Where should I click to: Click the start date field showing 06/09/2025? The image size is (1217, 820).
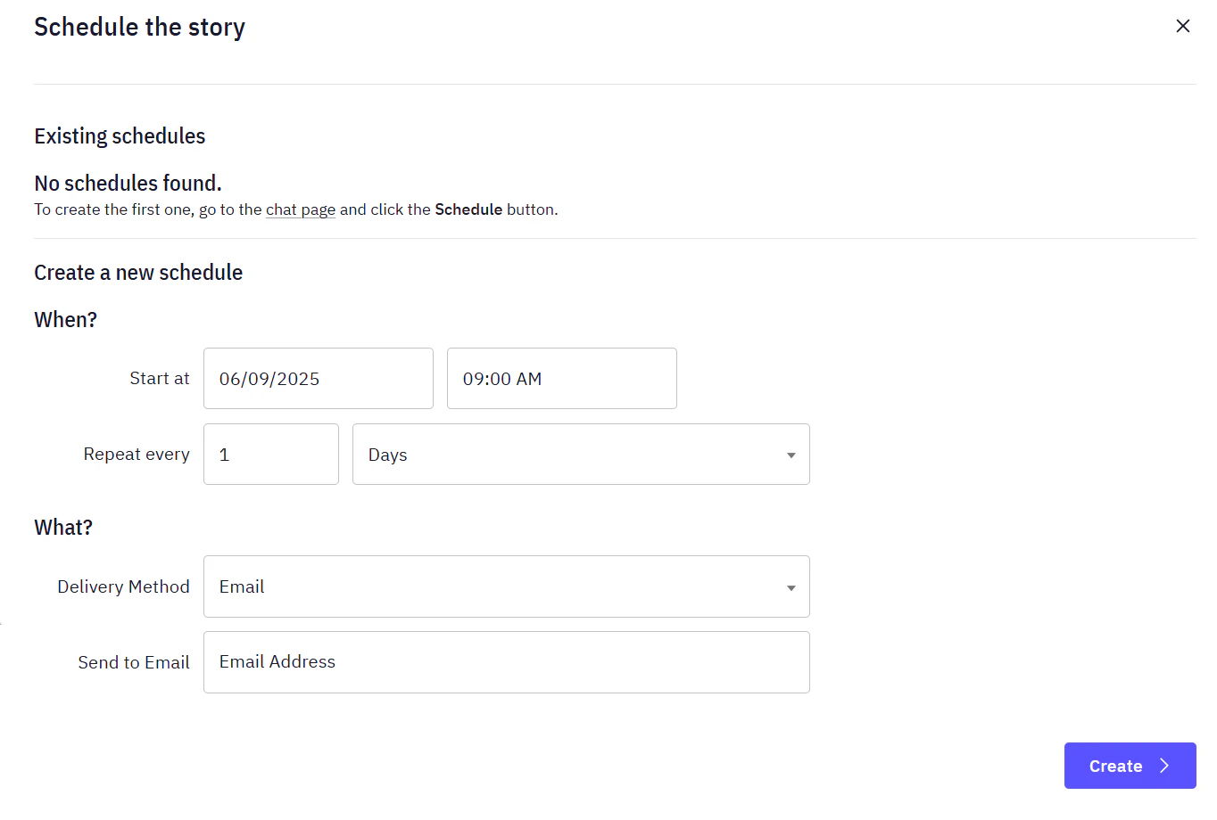pyautogui.click(x=318, y=378)
